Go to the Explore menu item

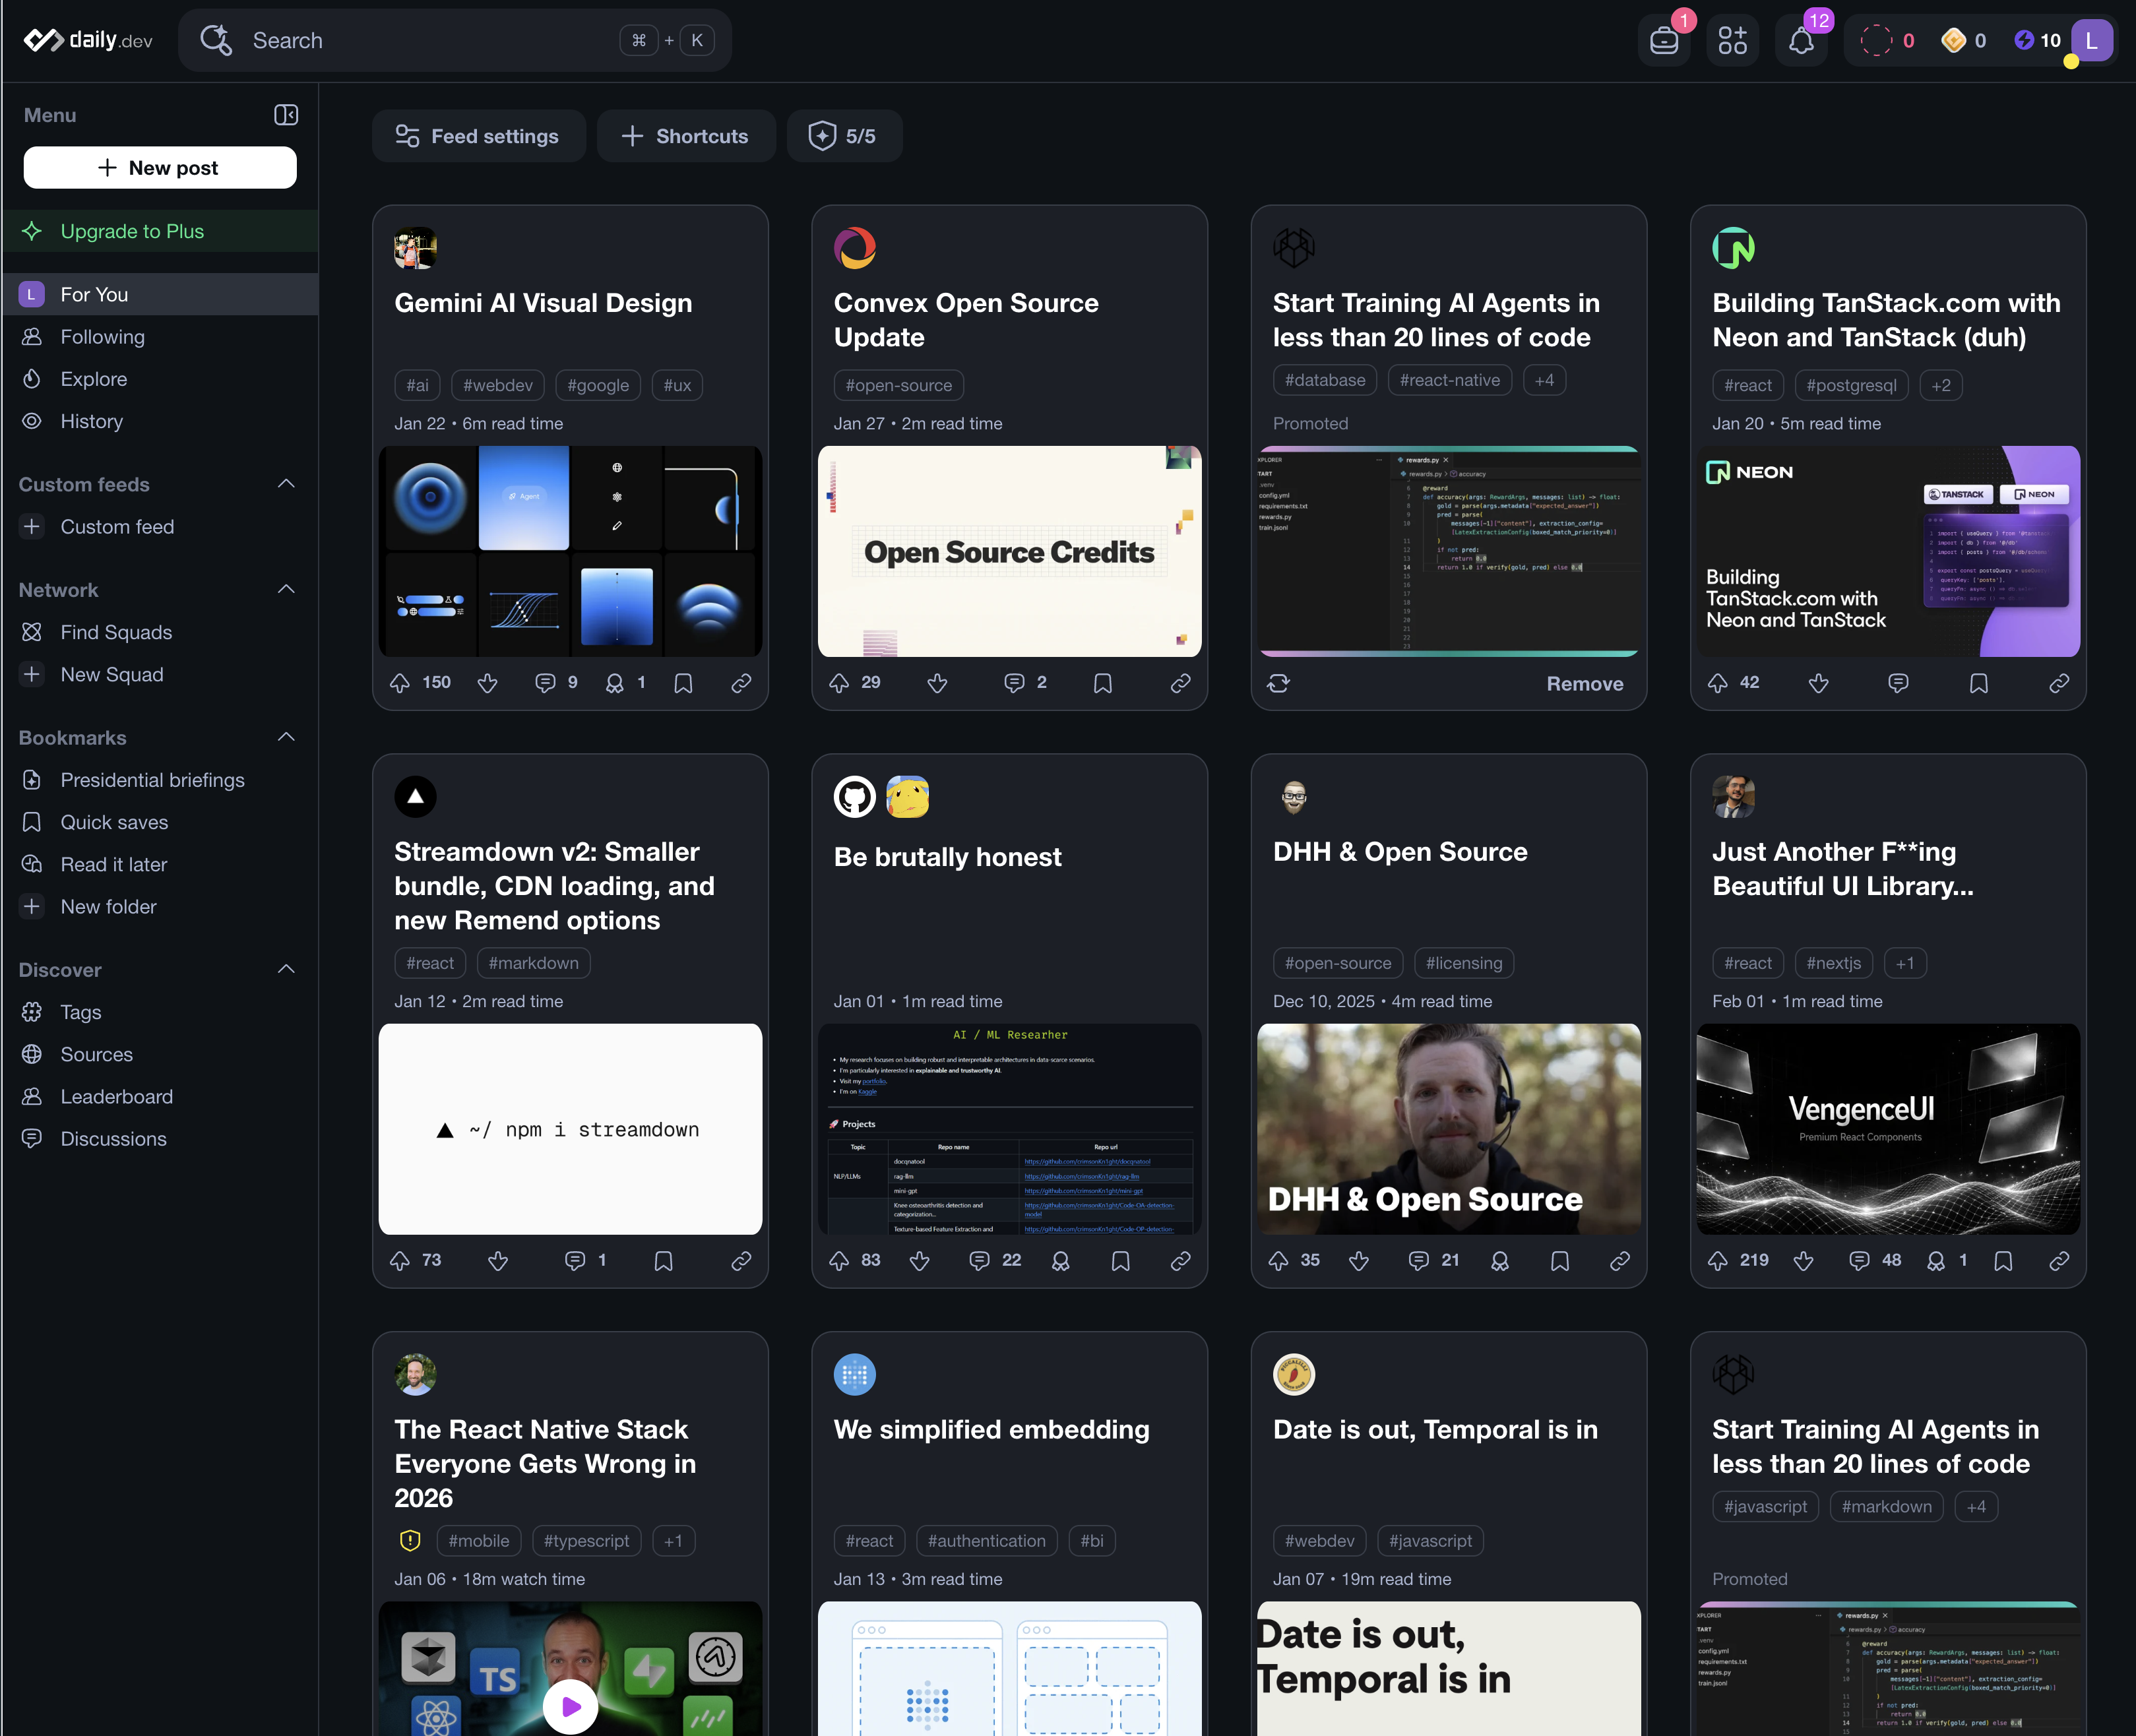94,379
